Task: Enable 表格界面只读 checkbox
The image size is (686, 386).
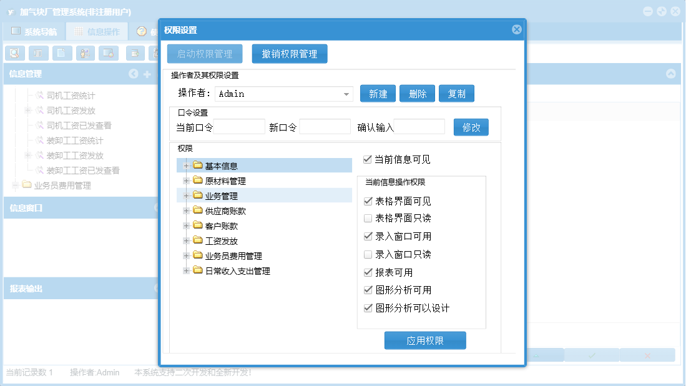Action: (x=368, y=218)
